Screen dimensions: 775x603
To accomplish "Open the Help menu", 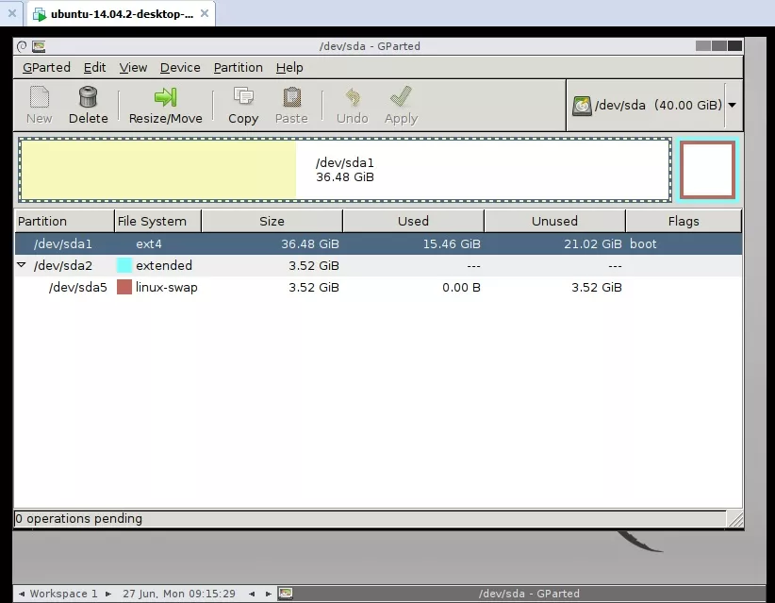I will 289,68.
